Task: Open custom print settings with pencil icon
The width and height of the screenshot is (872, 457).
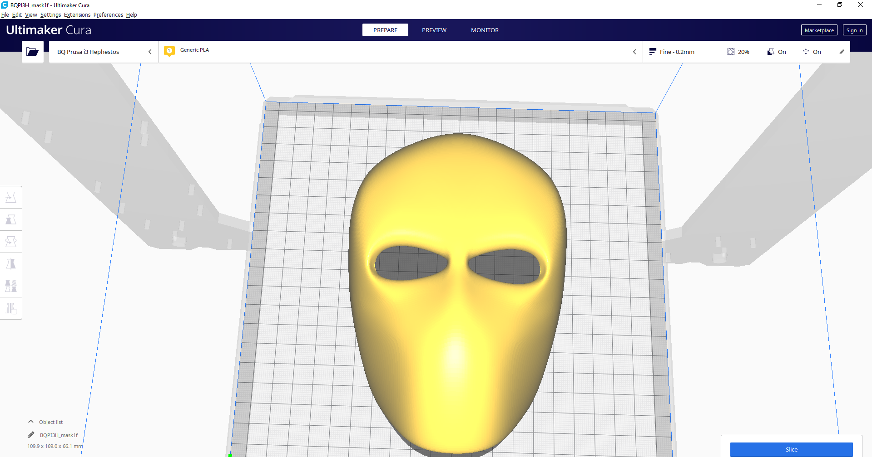Action: coord(842,52)
